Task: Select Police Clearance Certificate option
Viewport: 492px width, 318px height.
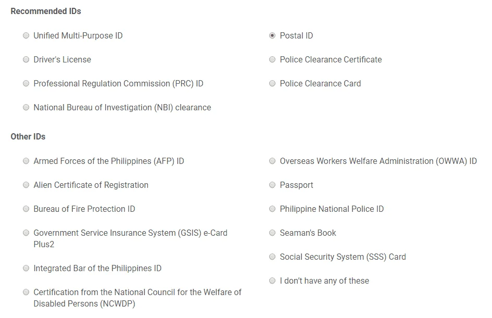Action: coord(272,59)
